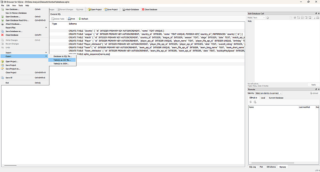Click the red Close Database toolbar icon
The image size is (320, 172).
coord(149,9)
